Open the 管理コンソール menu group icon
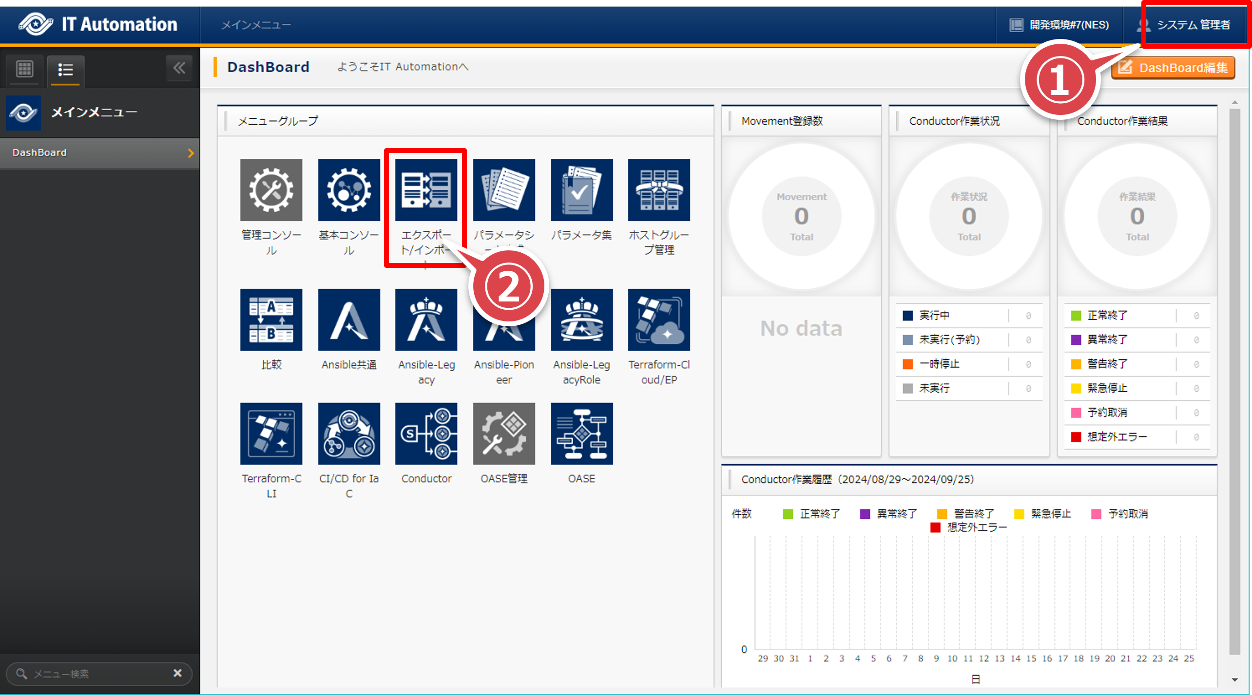 (271, 190)
